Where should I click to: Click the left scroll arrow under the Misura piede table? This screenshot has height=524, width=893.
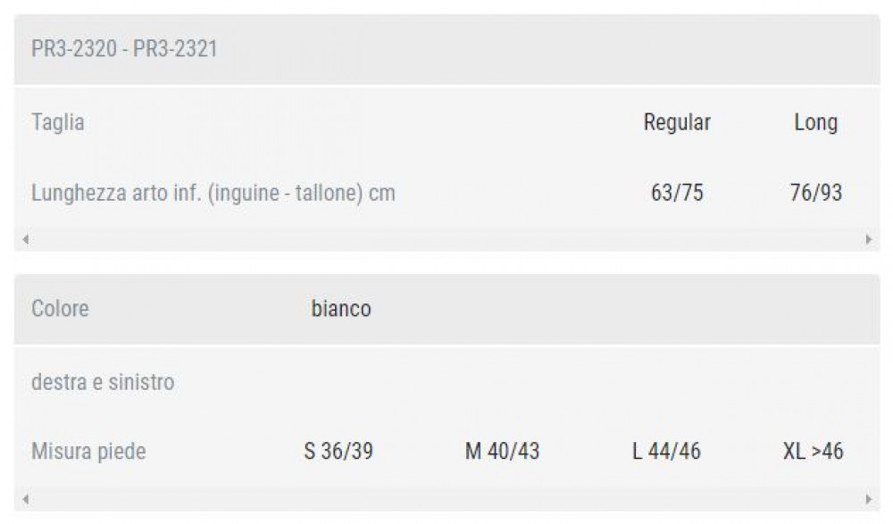25,498
